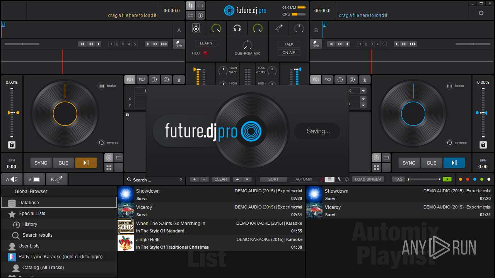The width and height of the screenshot is (495, 278).
Task: Click triple fast-forward on deck A
Action: pyautogui.click(x=164, y=44)
